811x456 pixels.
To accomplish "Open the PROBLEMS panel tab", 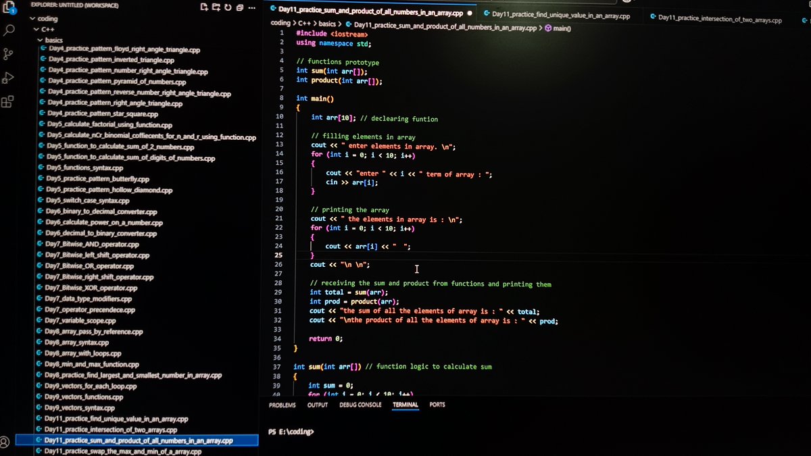I will [x=282, y=405].
